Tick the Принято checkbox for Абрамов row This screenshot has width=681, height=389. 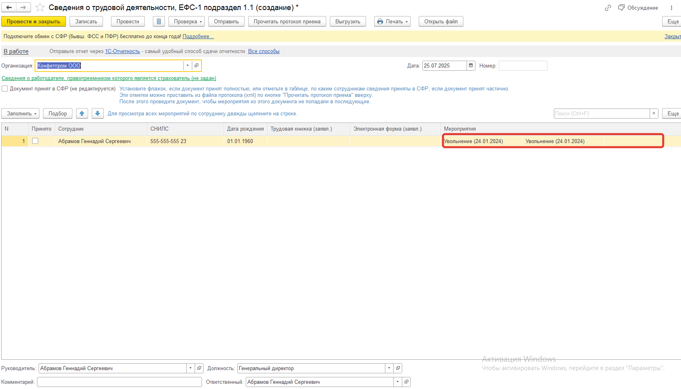pos(35,141)
